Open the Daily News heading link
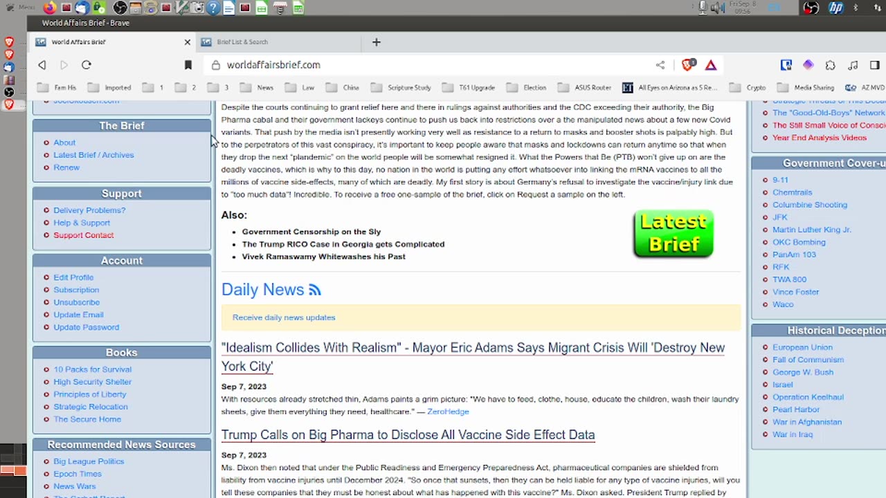886x498 pixels. pyautogui.click(x=262, y=290)
